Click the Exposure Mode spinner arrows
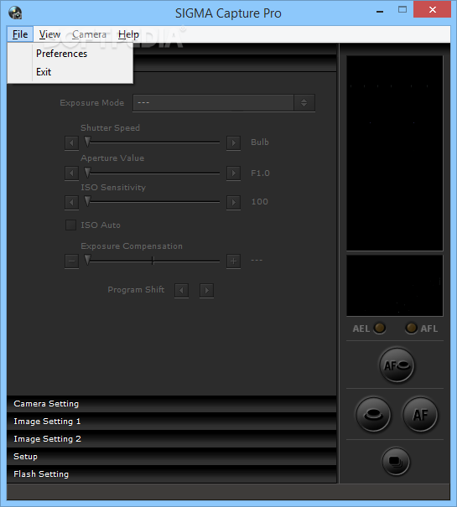This screenshot has width=457, height=507. (x=304, y=103)
